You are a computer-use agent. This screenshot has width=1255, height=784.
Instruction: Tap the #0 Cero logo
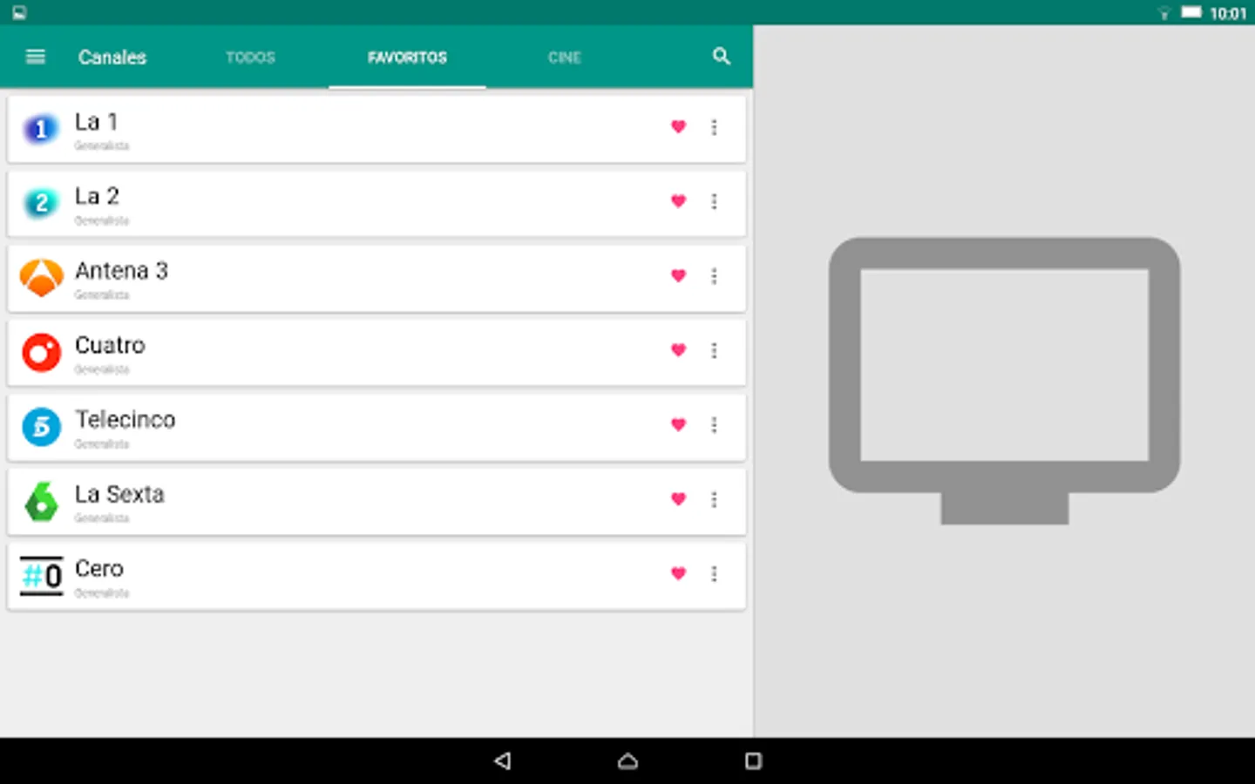(x=41, y=576)
